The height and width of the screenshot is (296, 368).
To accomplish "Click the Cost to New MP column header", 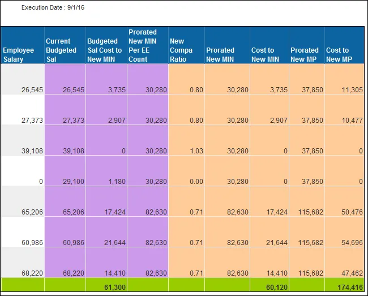I will click(x=337, y=54).
